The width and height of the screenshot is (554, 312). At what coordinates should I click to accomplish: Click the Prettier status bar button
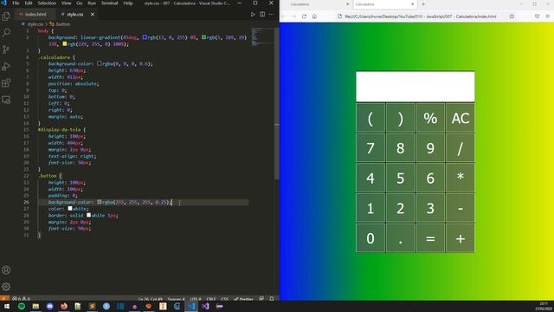[244, 299]
